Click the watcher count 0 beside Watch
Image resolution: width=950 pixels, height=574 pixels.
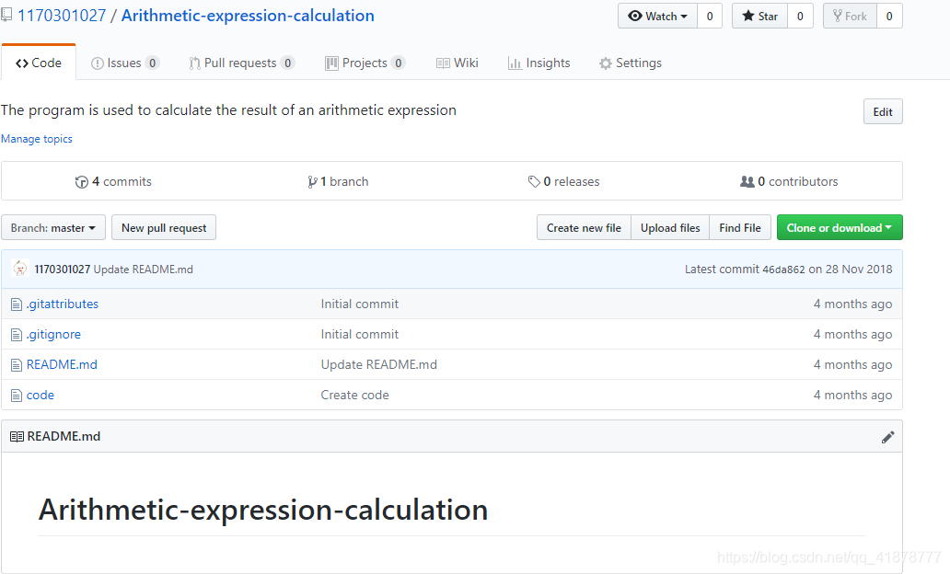pyautogui.click(x=710, y=17)
